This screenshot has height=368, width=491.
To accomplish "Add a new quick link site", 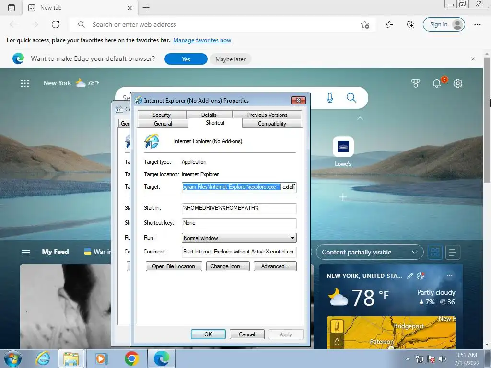I will pyautogui.click(x=343, y=197).
